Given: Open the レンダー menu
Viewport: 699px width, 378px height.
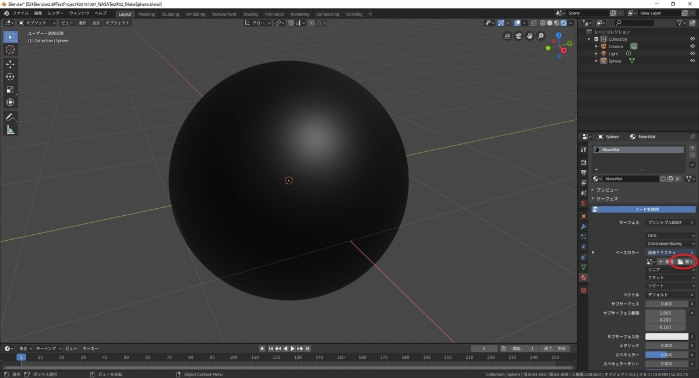Looking at the screenshot, I should (56, 13).
